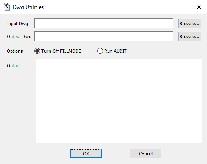Focus the Input Dwg text field
Screen dimensions: 207x164
tap(104, 23)
